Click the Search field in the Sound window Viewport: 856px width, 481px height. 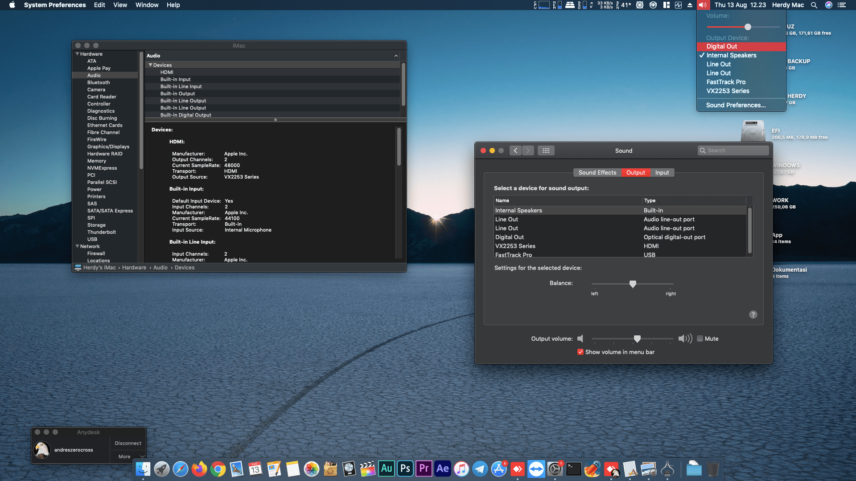[x=733, y=151]
